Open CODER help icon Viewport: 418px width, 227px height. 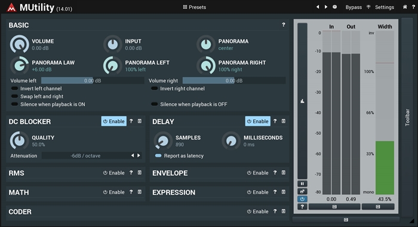point(275,212)
